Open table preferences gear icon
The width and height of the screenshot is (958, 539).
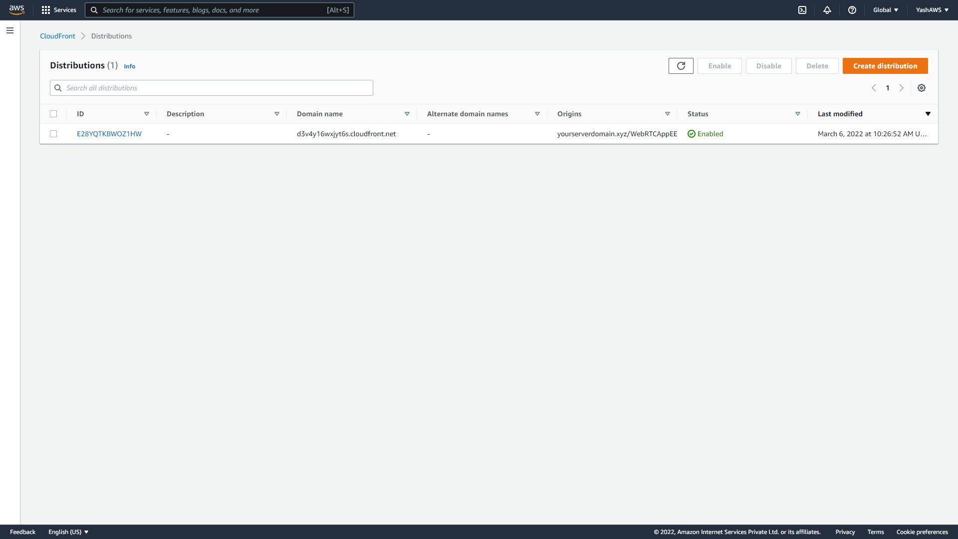922,88
